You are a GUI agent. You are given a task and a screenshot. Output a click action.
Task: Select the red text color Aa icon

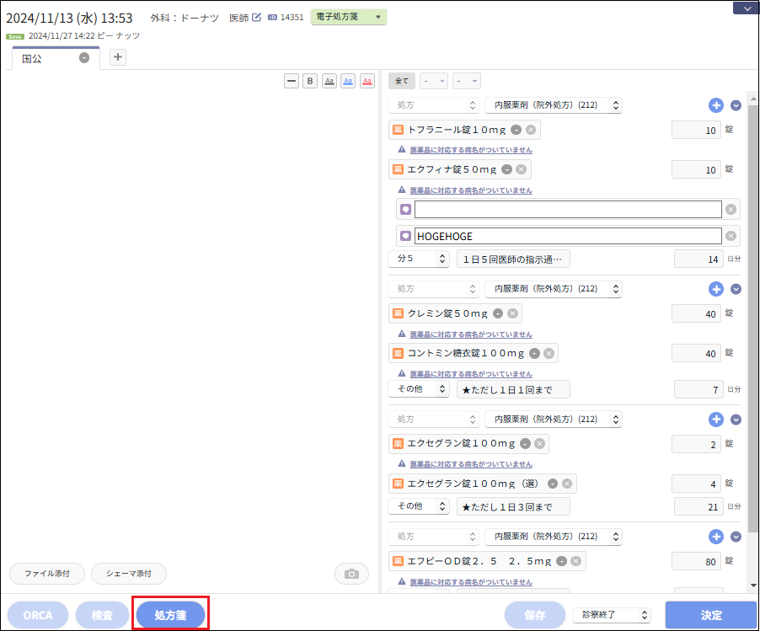(367, 81)
